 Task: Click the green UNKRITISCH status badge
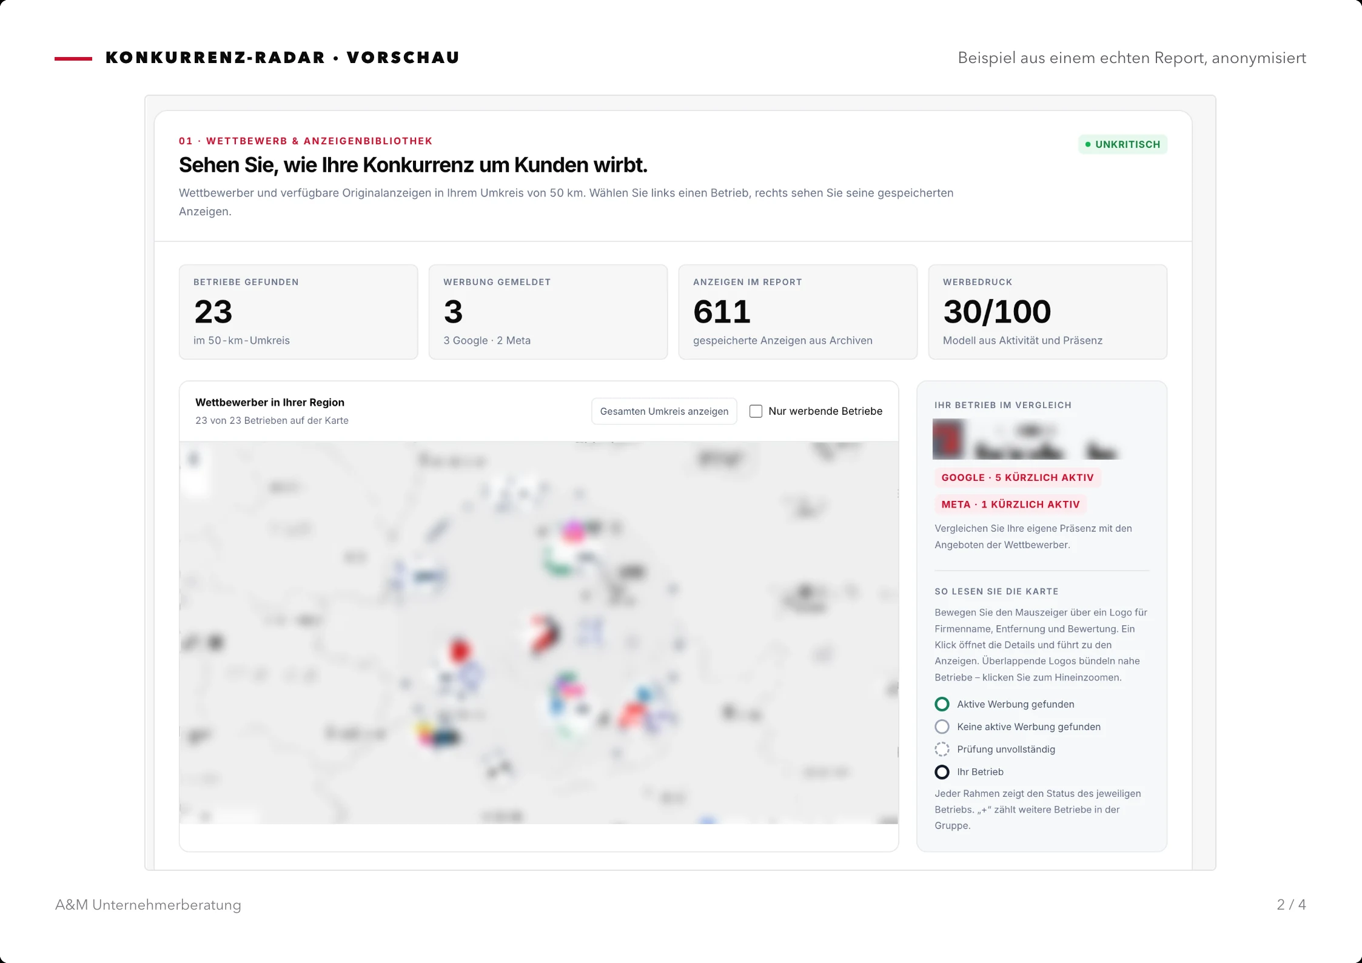pos(1122,144)
